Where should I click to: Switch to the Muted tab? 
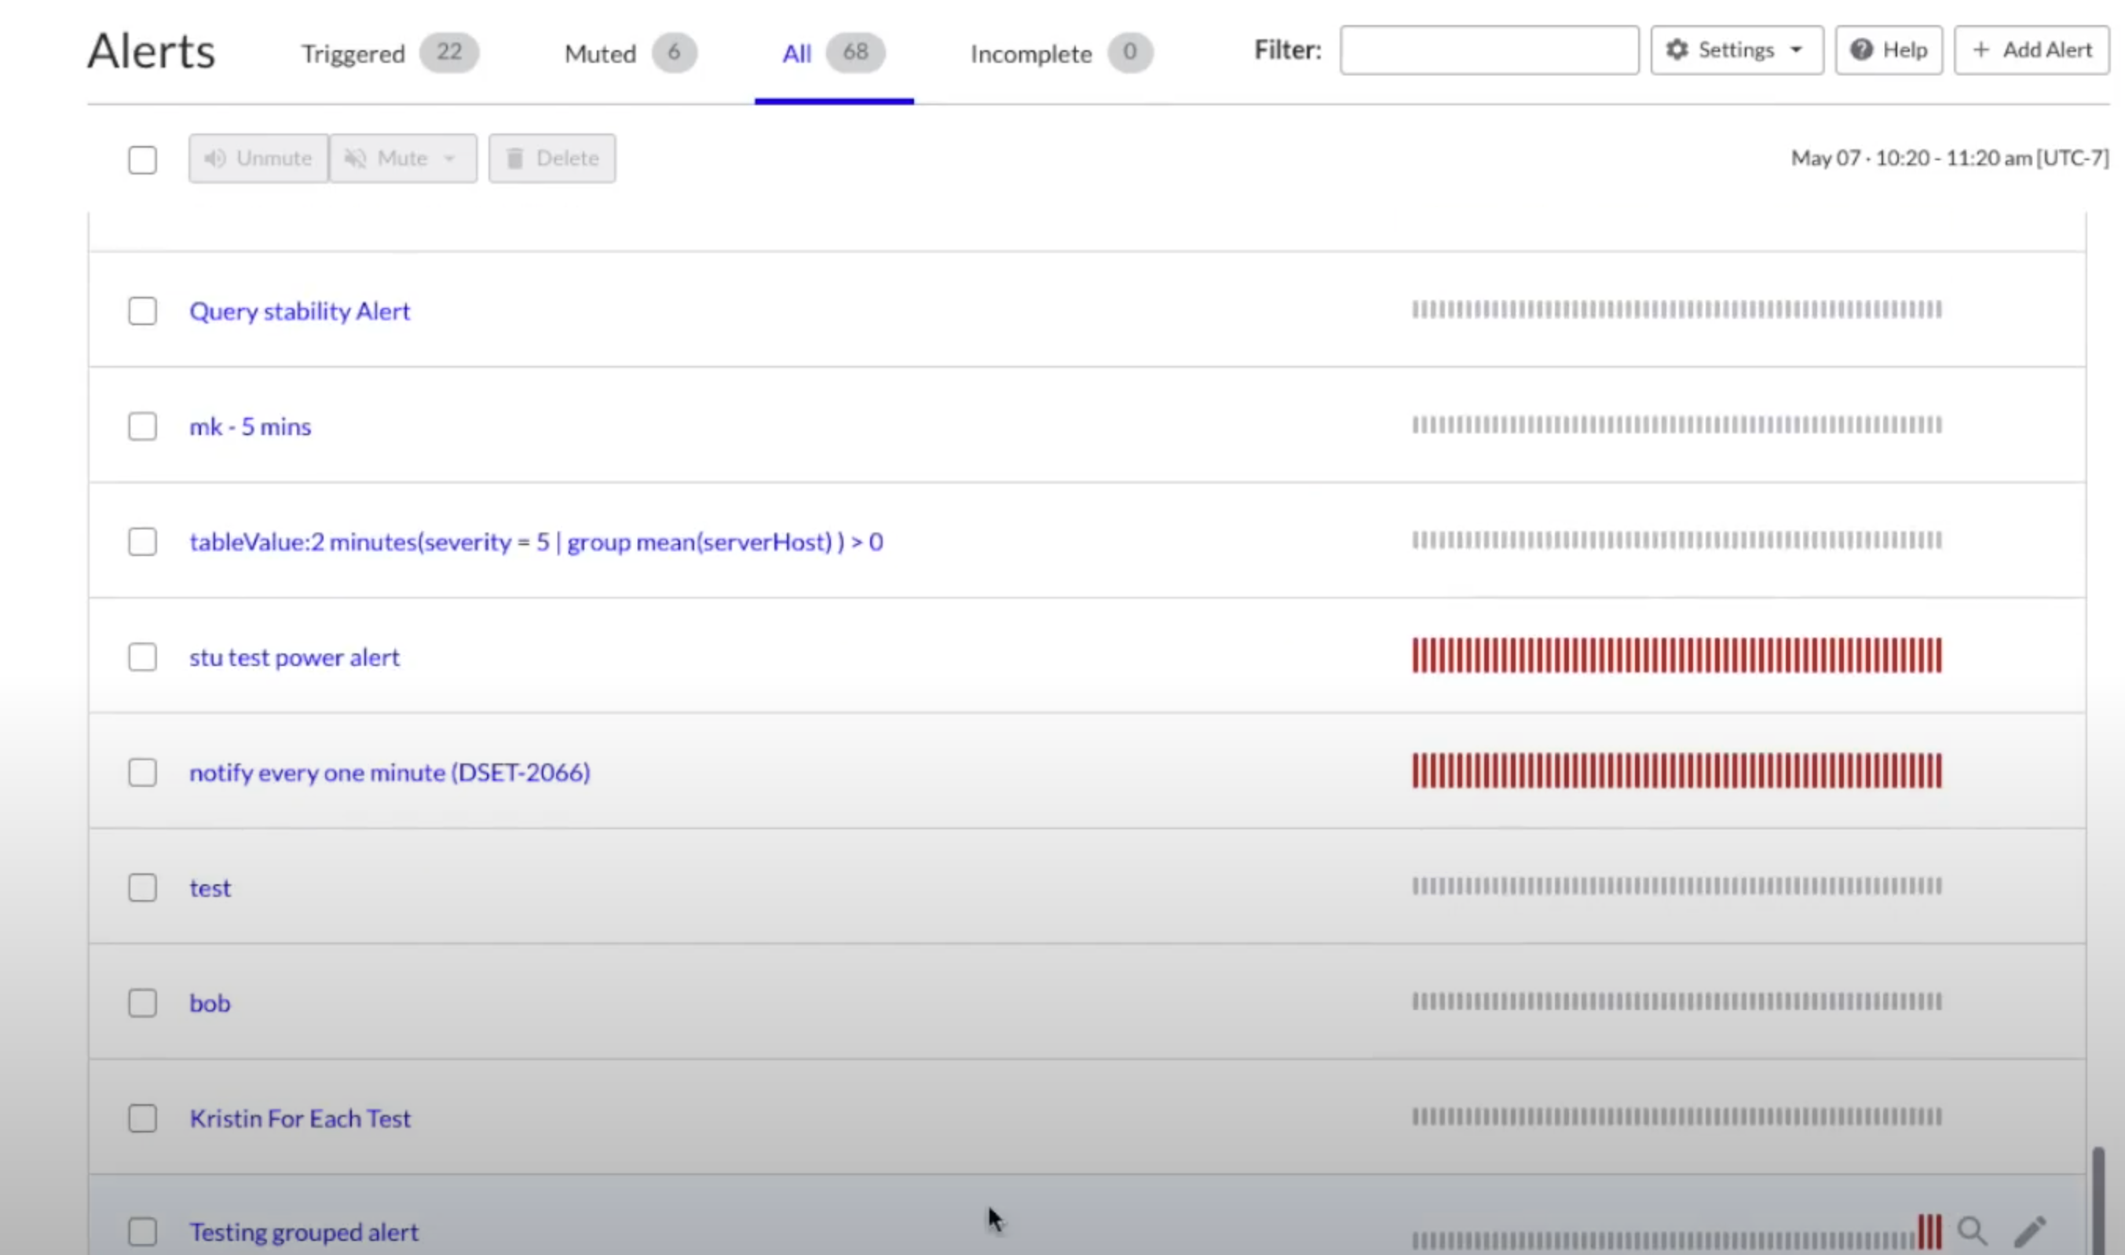pos(630,53)
